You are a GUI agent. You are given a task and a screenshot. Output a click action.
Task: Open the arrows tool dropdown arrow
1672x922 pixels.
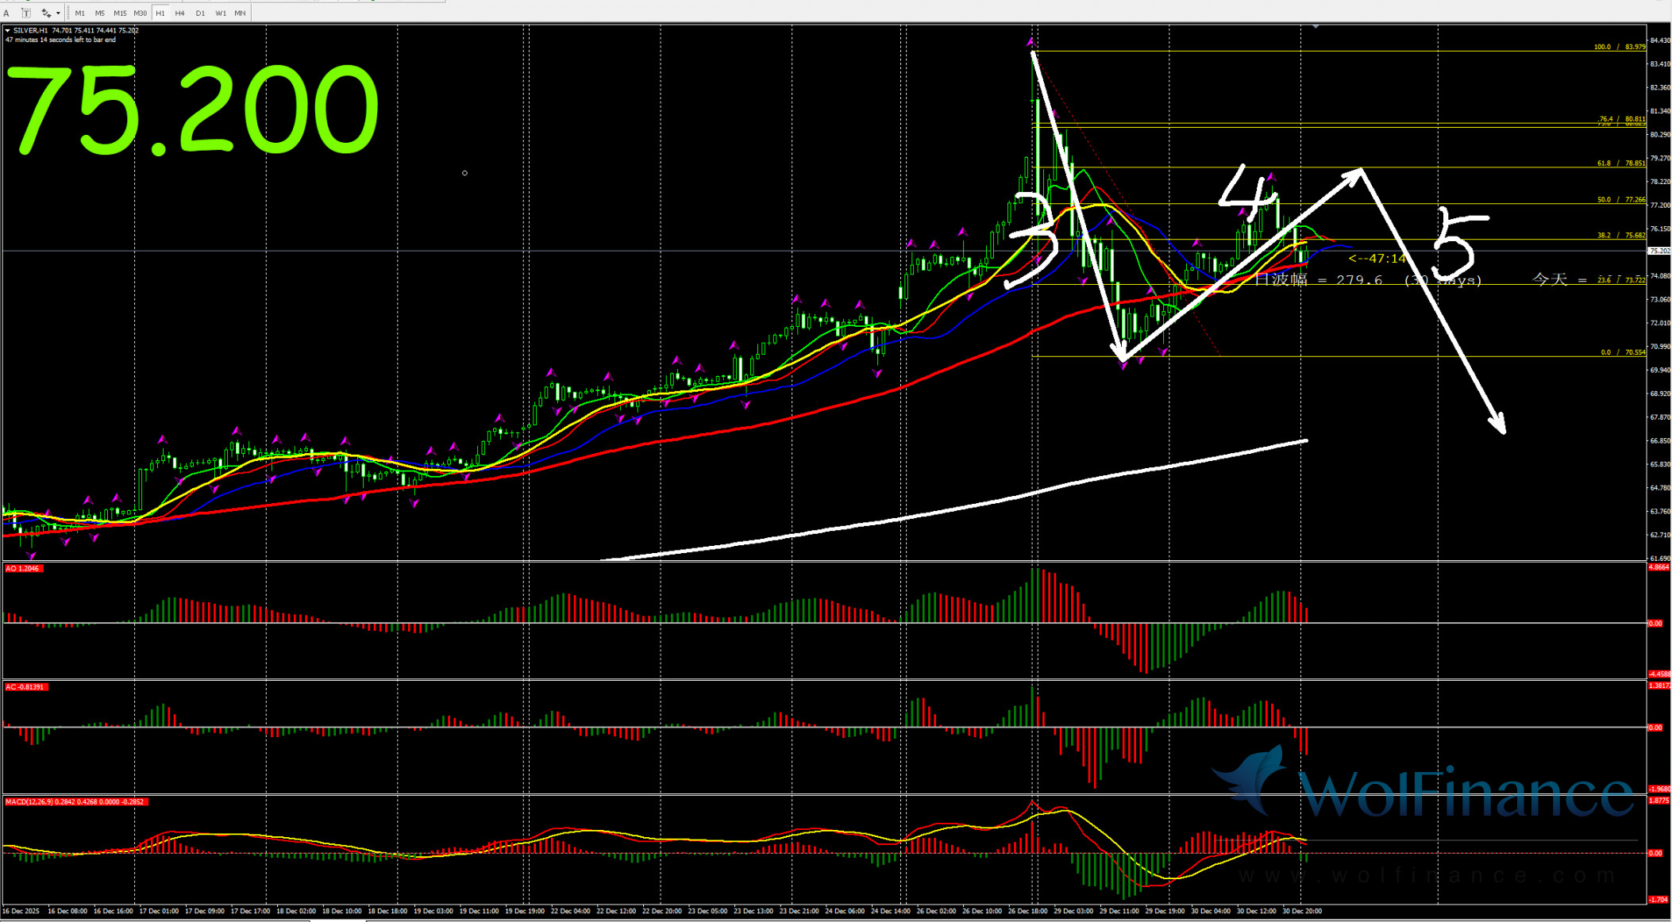58,13
